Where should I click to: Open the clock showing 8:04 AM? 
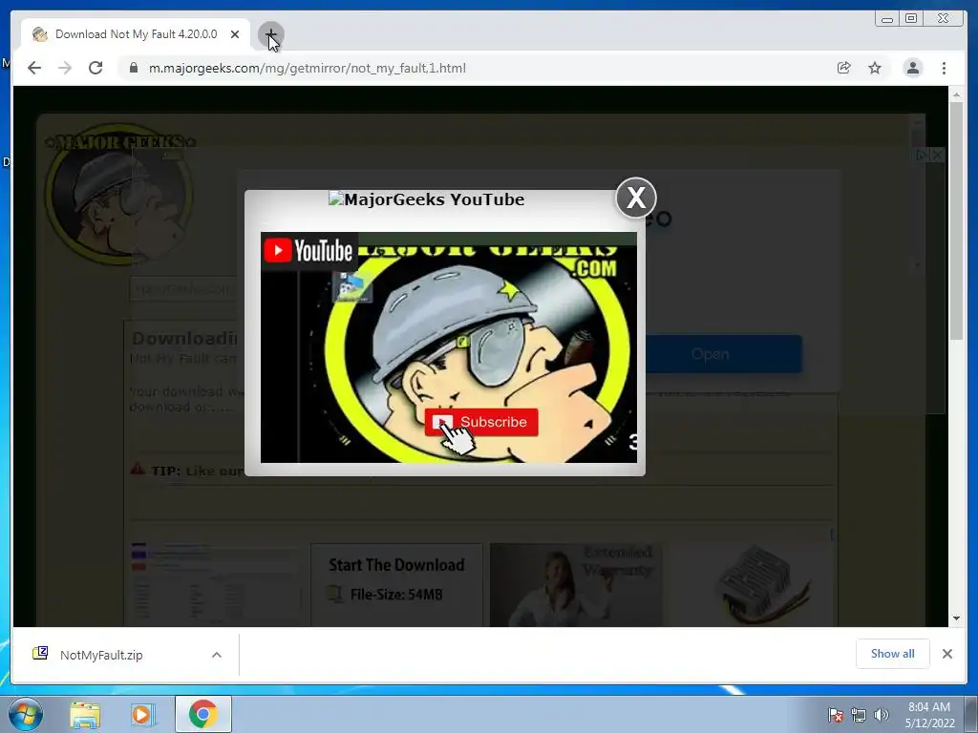point(929,715)
